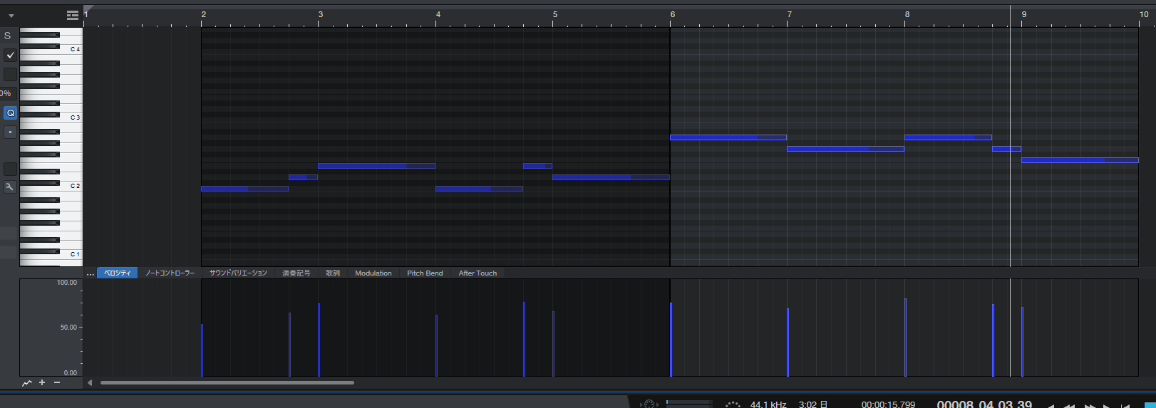
Task: Select the note starting at bar 7
Action: [845, 149]
